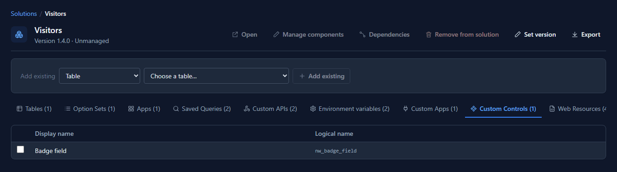
Task: Switch to the Tables (1) tab
Action: point(34,109)
